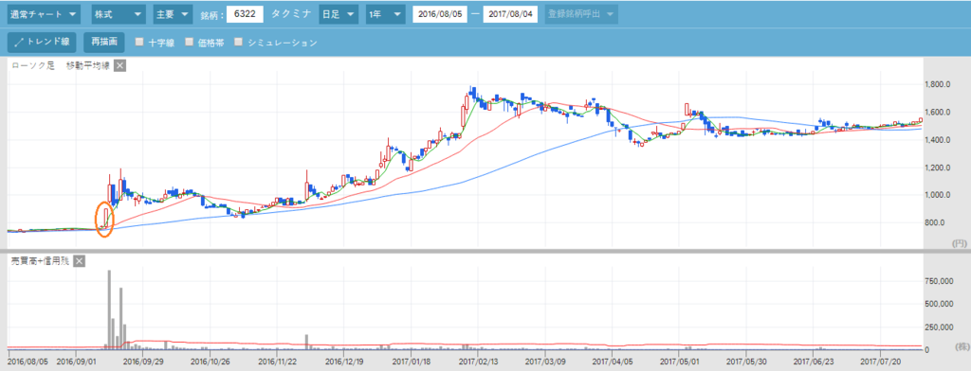Enable the 十字線 crosshair checkbox

tap(139, 42)
